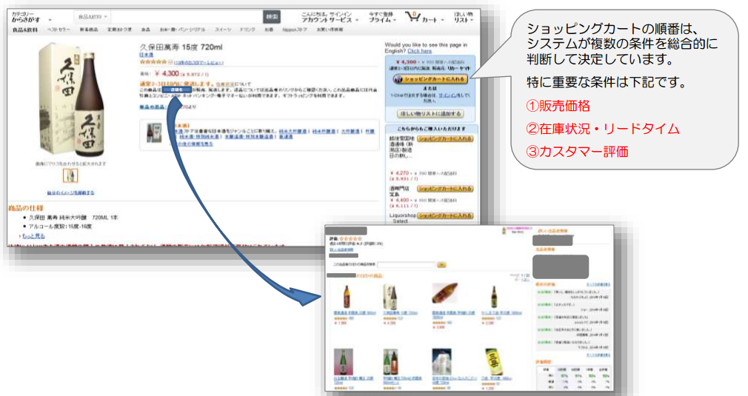Expand the カテゴリーからさがす menu

click(x=30, y=17)
